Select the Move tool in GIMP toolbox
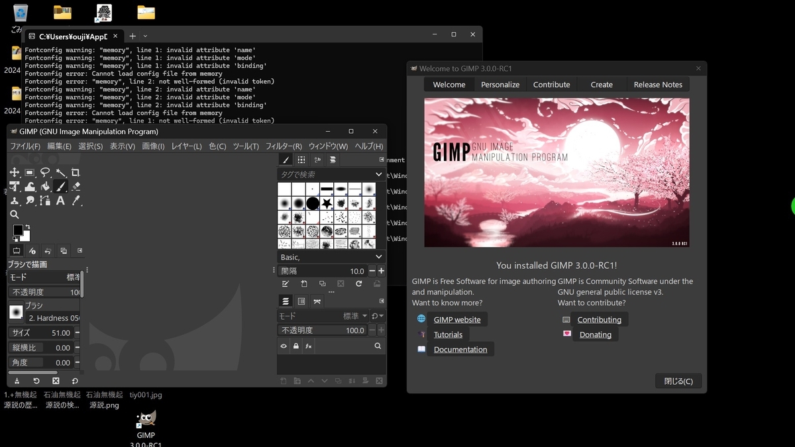Viewport: 795px width, 447px height. point(15,172)
